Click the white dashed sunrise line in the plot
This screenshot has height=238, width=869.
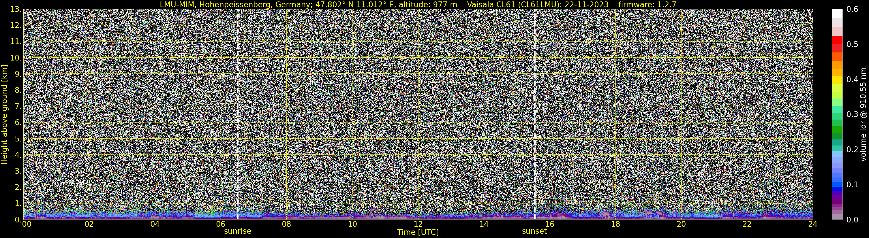pos(237,114)
